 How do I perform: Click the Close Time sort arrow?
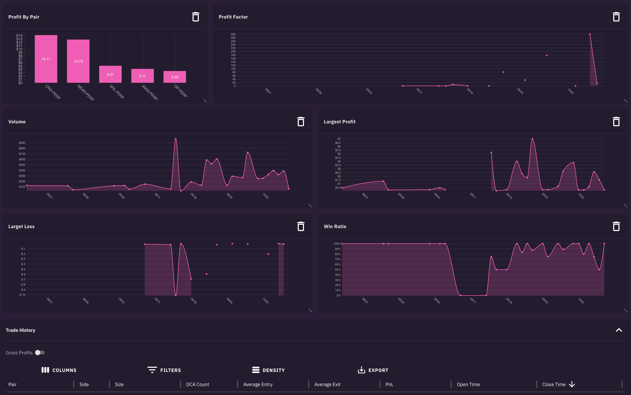tap(572, 384)
